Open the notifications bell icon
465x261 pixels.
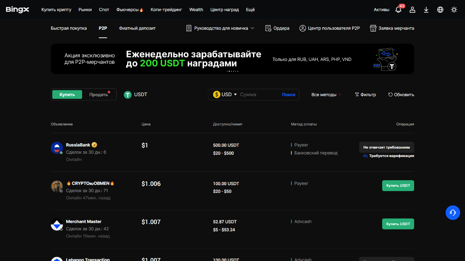(x=399, y=10)
